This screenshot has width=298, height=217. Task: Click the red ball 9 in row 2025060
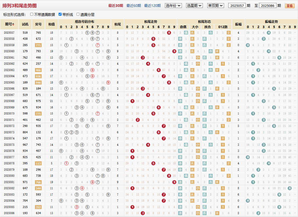[x=174, y=51]
